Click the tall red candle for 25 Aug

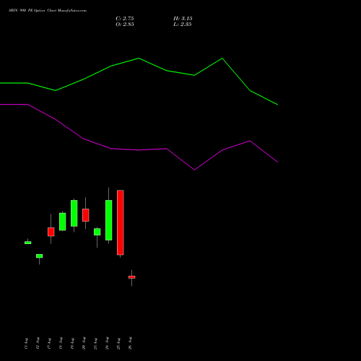coord(121,222)
